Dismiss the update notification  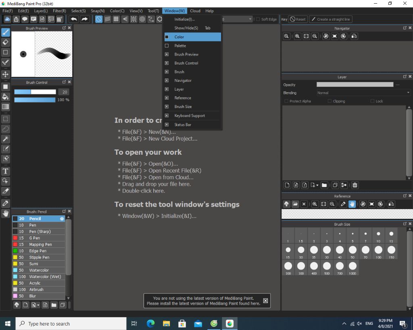click(265, 301)
